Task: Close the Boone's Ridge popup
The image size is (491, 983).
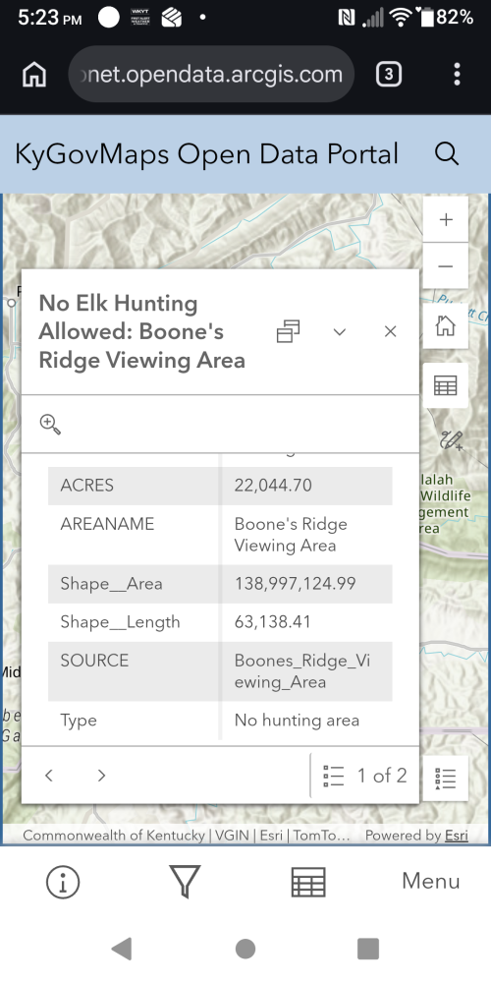Action: point(390,331)
